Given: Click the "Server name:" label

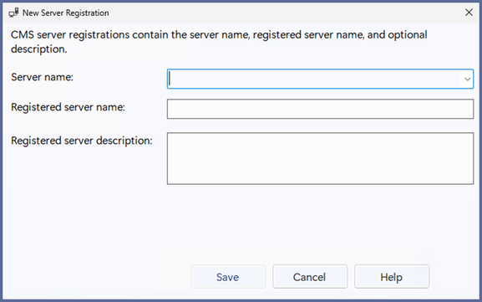Looking at the screenshot, I should (42, 77).
